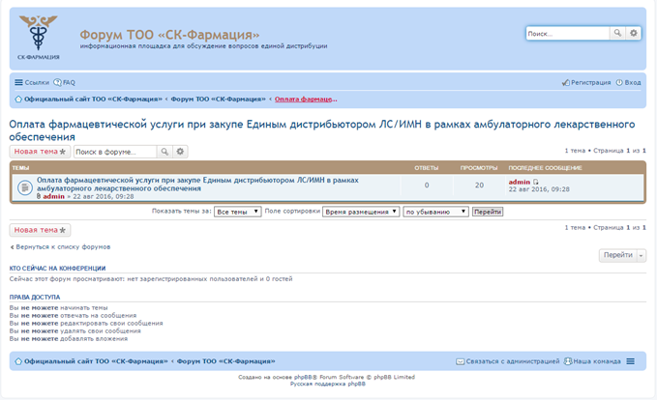Click the home icon in the top breadcrumb
This screenshot has width=657, height=400.
[x=18, y=100]
